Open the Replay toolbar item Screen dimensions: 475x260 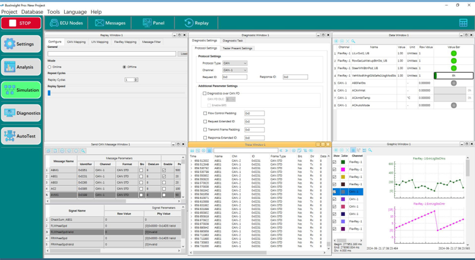tap(196, 23)
